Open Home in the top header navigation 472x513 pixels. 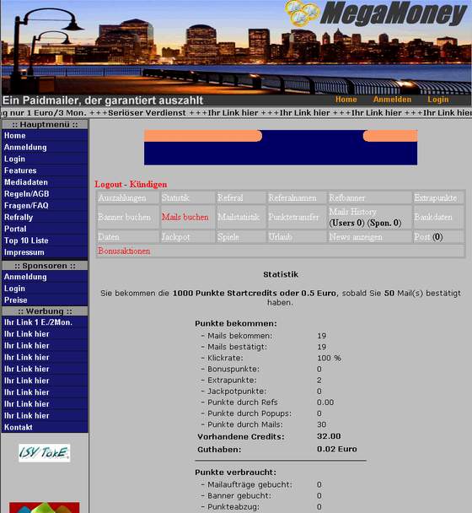pyautogui.click(x=346, y=100)
